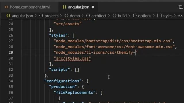Screen dimensions: 184x103
Task: Click line number 34 in the gutter
Action: click(11, 81)
